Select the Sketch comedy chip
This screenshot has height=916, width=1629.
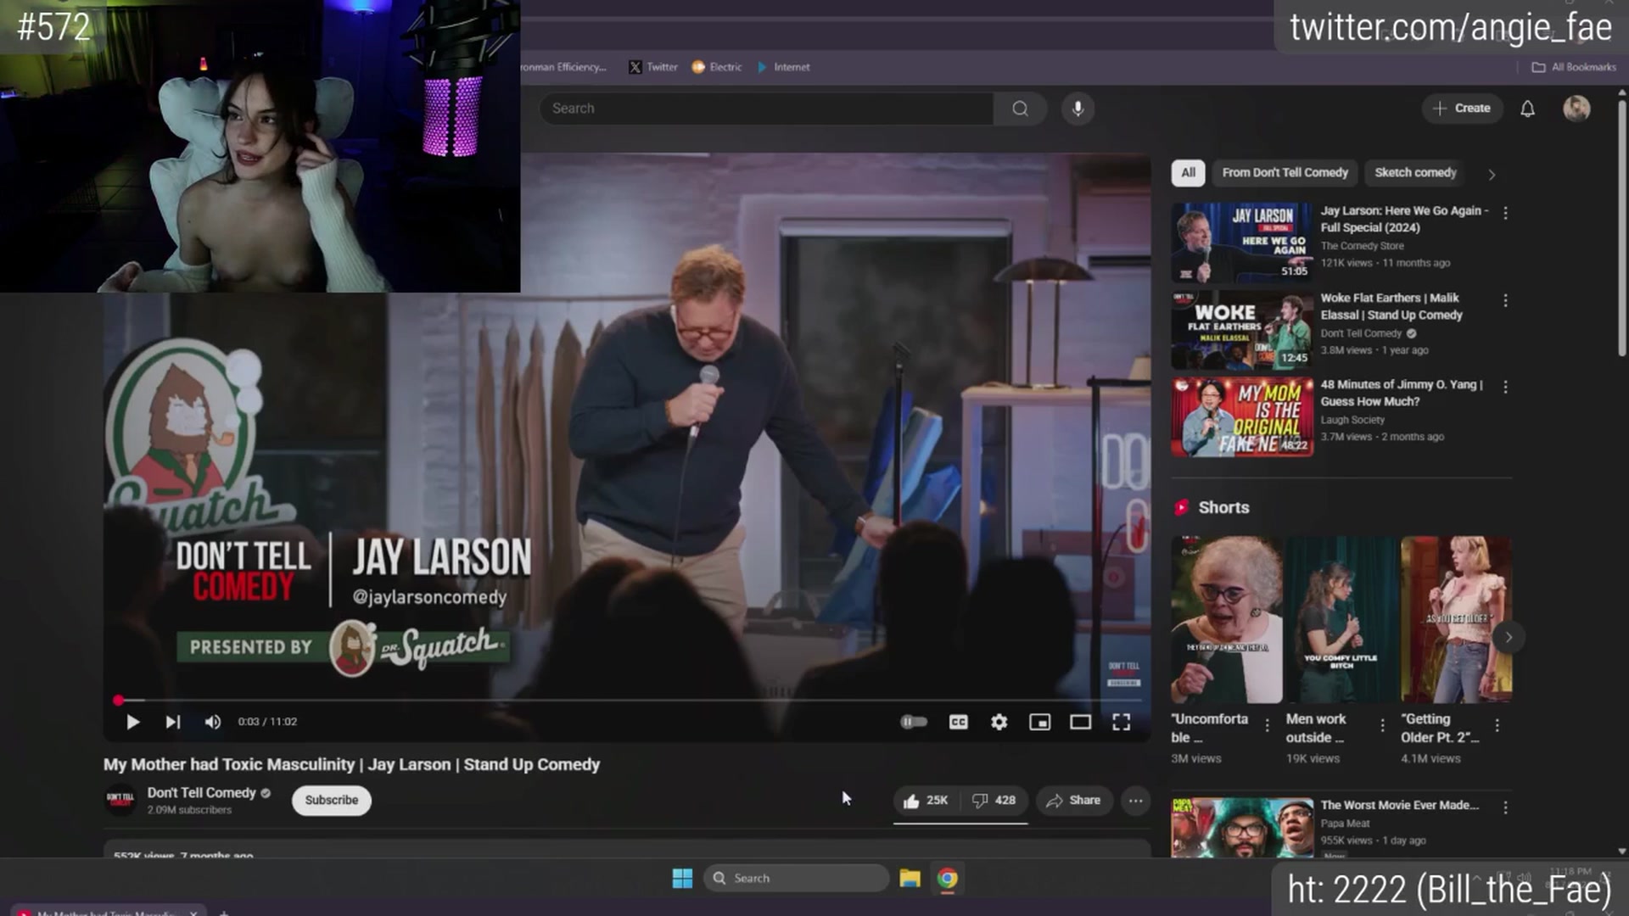coord(1415,173)
